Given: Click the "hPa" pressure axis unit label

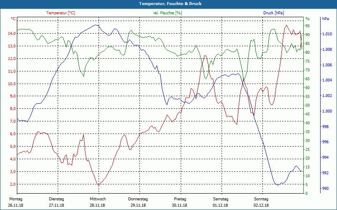Looking at the screenshot, I should (325, 19).
